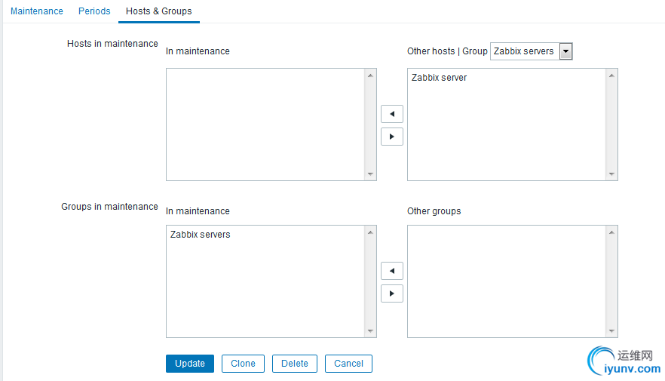Click scroll up arrow of Other groups list
The width and height of the screenshot is (665, 381).
pyautogui.click(x=611, y=232)
